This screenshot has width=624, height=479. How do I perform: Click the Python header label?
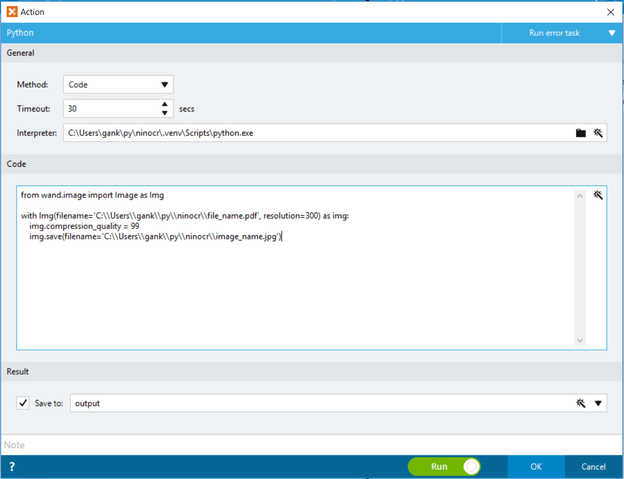point(20,33)
